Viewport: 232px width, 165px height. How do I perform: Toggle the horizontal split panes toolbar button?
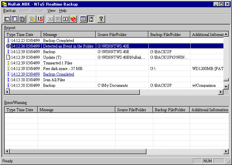click(x=83, y=19)
